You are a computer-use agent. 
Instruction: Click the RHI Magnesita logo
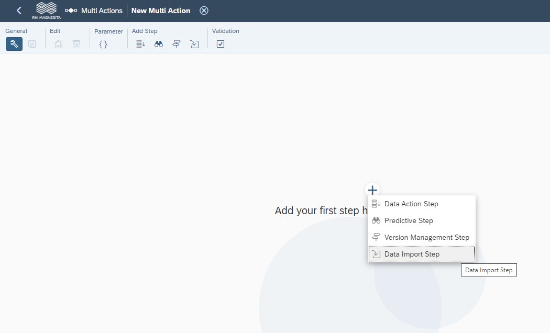point(48,10)
